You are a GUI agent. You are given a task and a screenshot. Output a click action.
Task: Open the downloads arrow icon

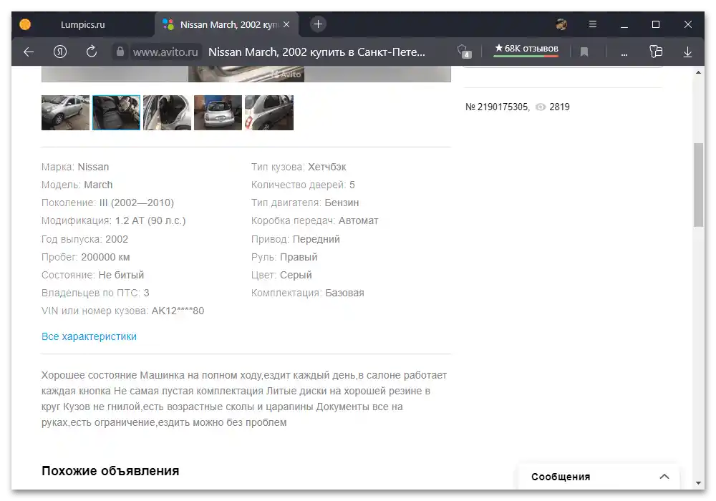(687, 52)
